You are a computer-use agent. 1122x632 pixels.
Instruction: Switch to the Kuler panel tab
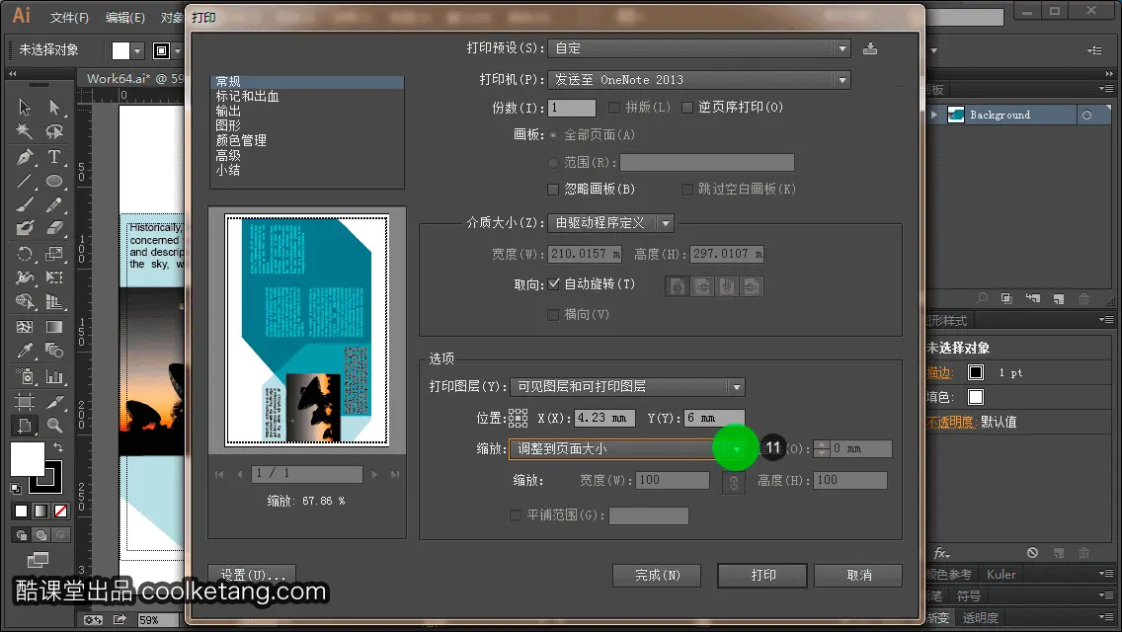tap(1002, 575)
